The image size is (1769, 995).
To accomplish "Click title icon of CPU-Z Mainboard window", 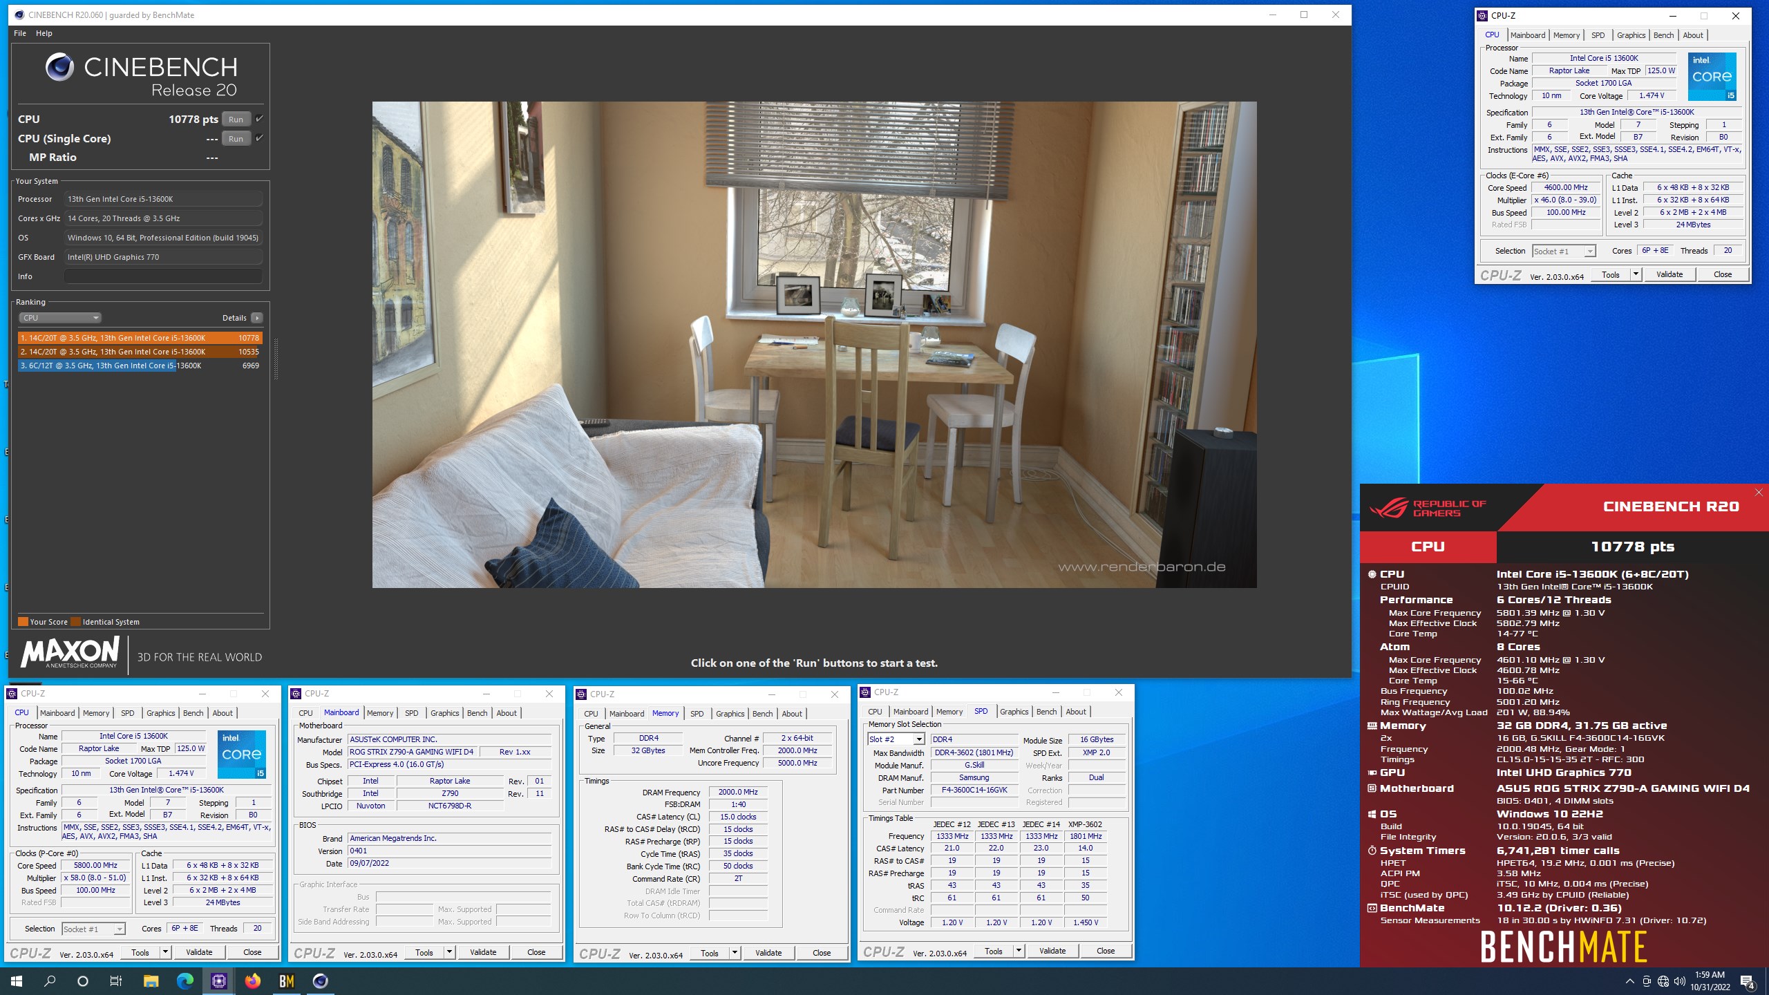I will [296, 694].
